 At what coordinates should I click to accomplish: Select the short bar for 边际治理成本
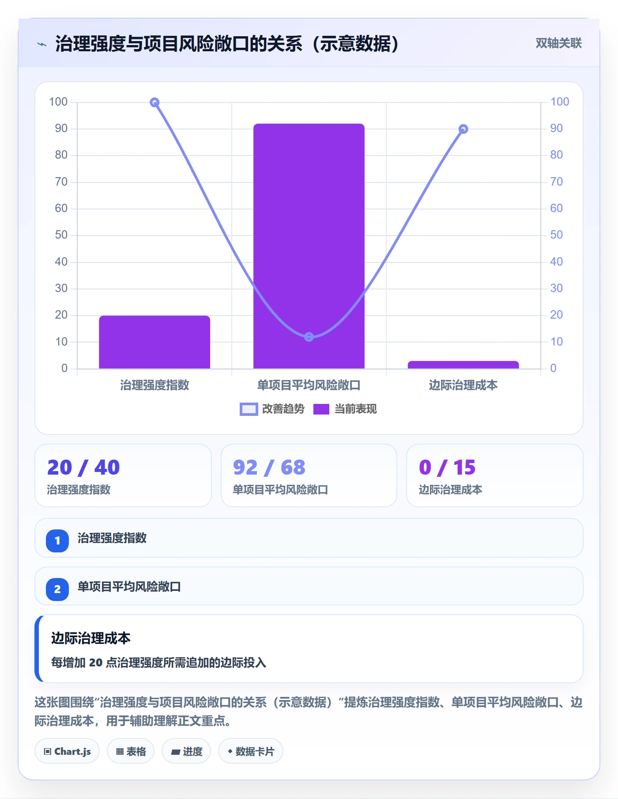pyautogui.click(x=463, y=365)
